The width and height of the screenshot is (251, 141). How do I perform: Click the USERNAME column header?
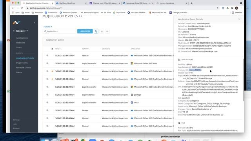[x=106, y=49]
